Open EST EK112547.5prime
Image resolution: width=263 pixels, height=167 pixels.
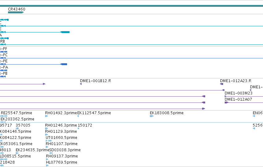tap(94, 113)
